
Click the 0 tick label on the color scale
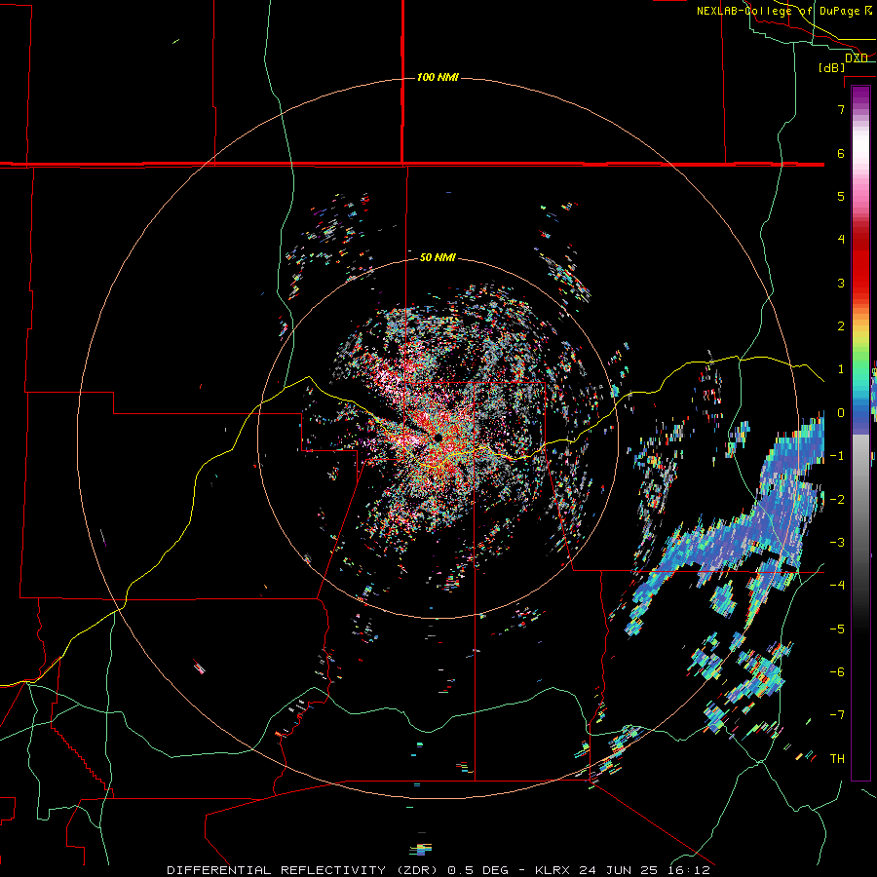click(x=841, y=413)
